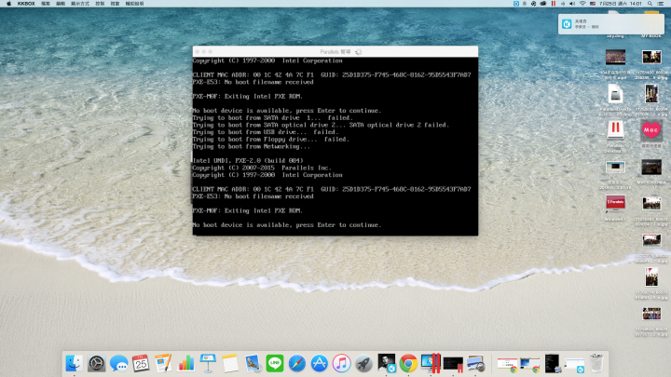
Task: Click 'Intel UNDI, PXE-2.0' line
Action: pyautogui.click(x=248, y=161)
